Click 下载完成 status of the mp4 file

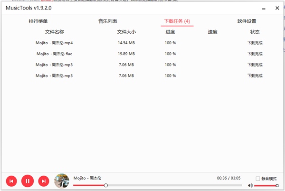point(255,43)
